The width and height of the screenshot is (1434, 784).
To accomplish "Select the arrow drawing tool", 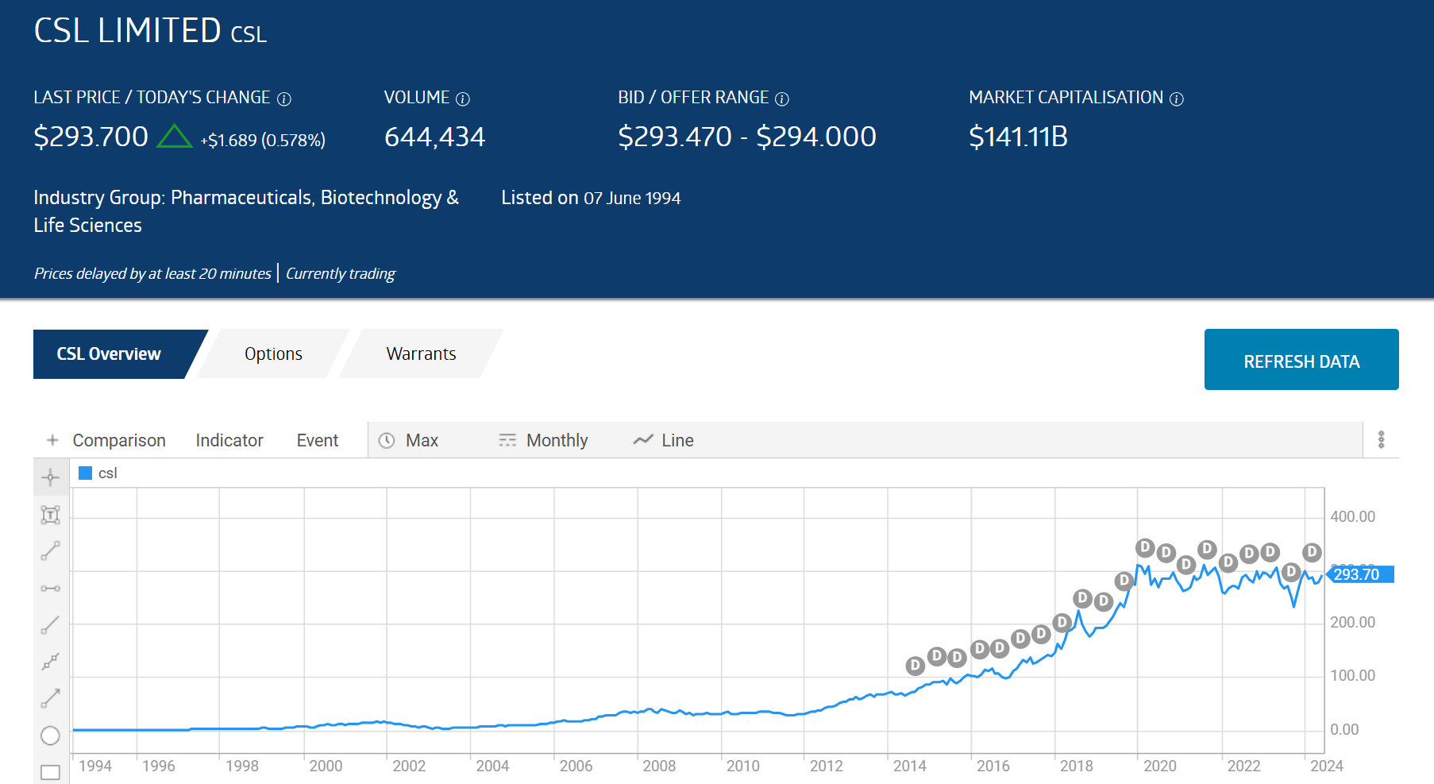I will [50, 698].
